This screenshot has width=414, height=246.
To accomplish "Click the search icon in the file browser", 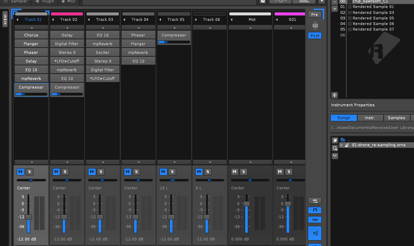I will (335, 148).
